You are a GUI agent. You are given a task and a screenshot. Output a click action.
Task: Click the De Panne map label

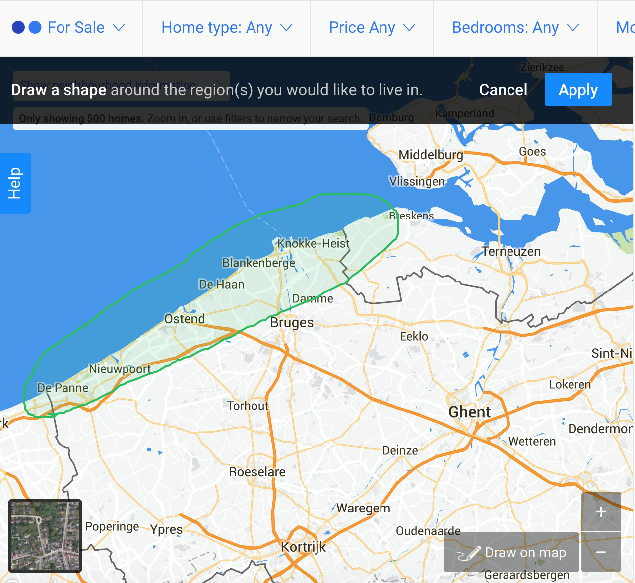click(x=63, y=388)
